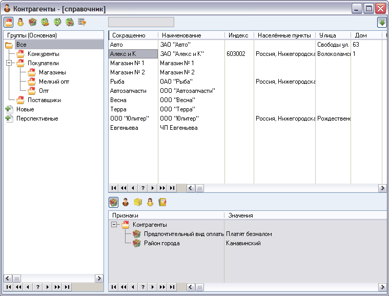
Task: Click the Индекс column header
Action: click(x=239, y=35)
